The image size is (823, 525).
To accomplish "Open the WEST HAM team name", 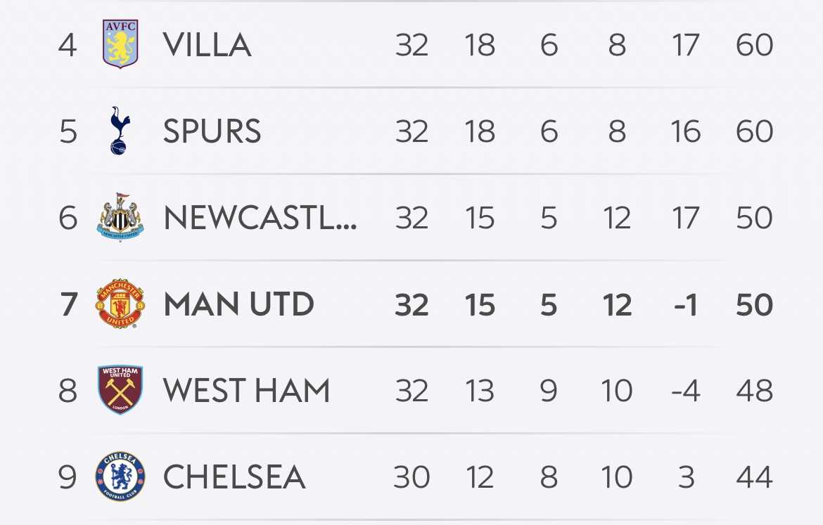I will point(246,391).
